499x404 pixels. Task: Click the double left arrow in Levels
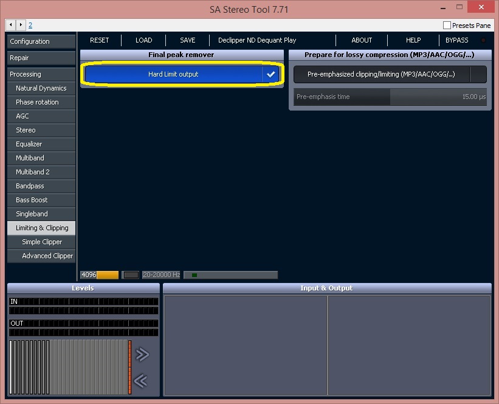point(140,381)
